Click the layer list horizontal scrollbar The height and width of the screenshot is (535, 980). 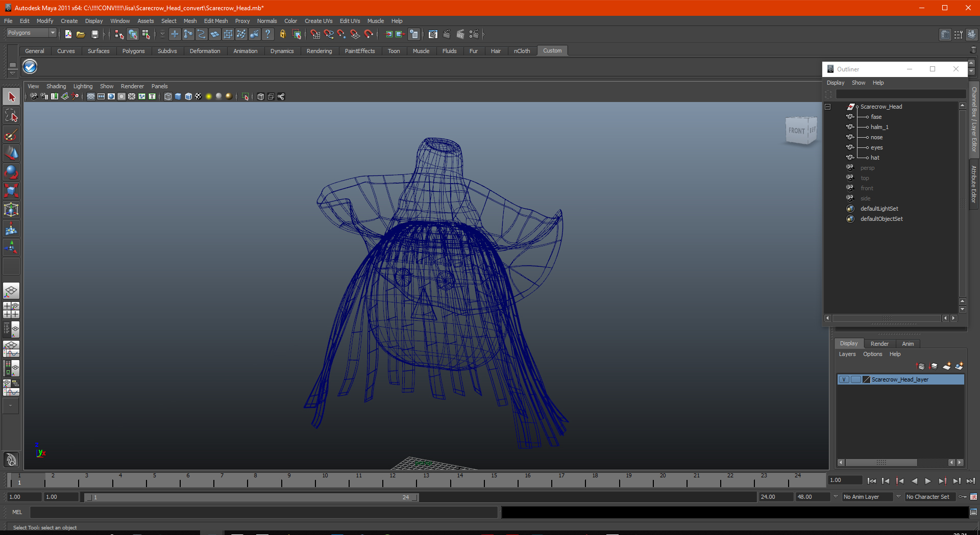[x=881, y=463]
